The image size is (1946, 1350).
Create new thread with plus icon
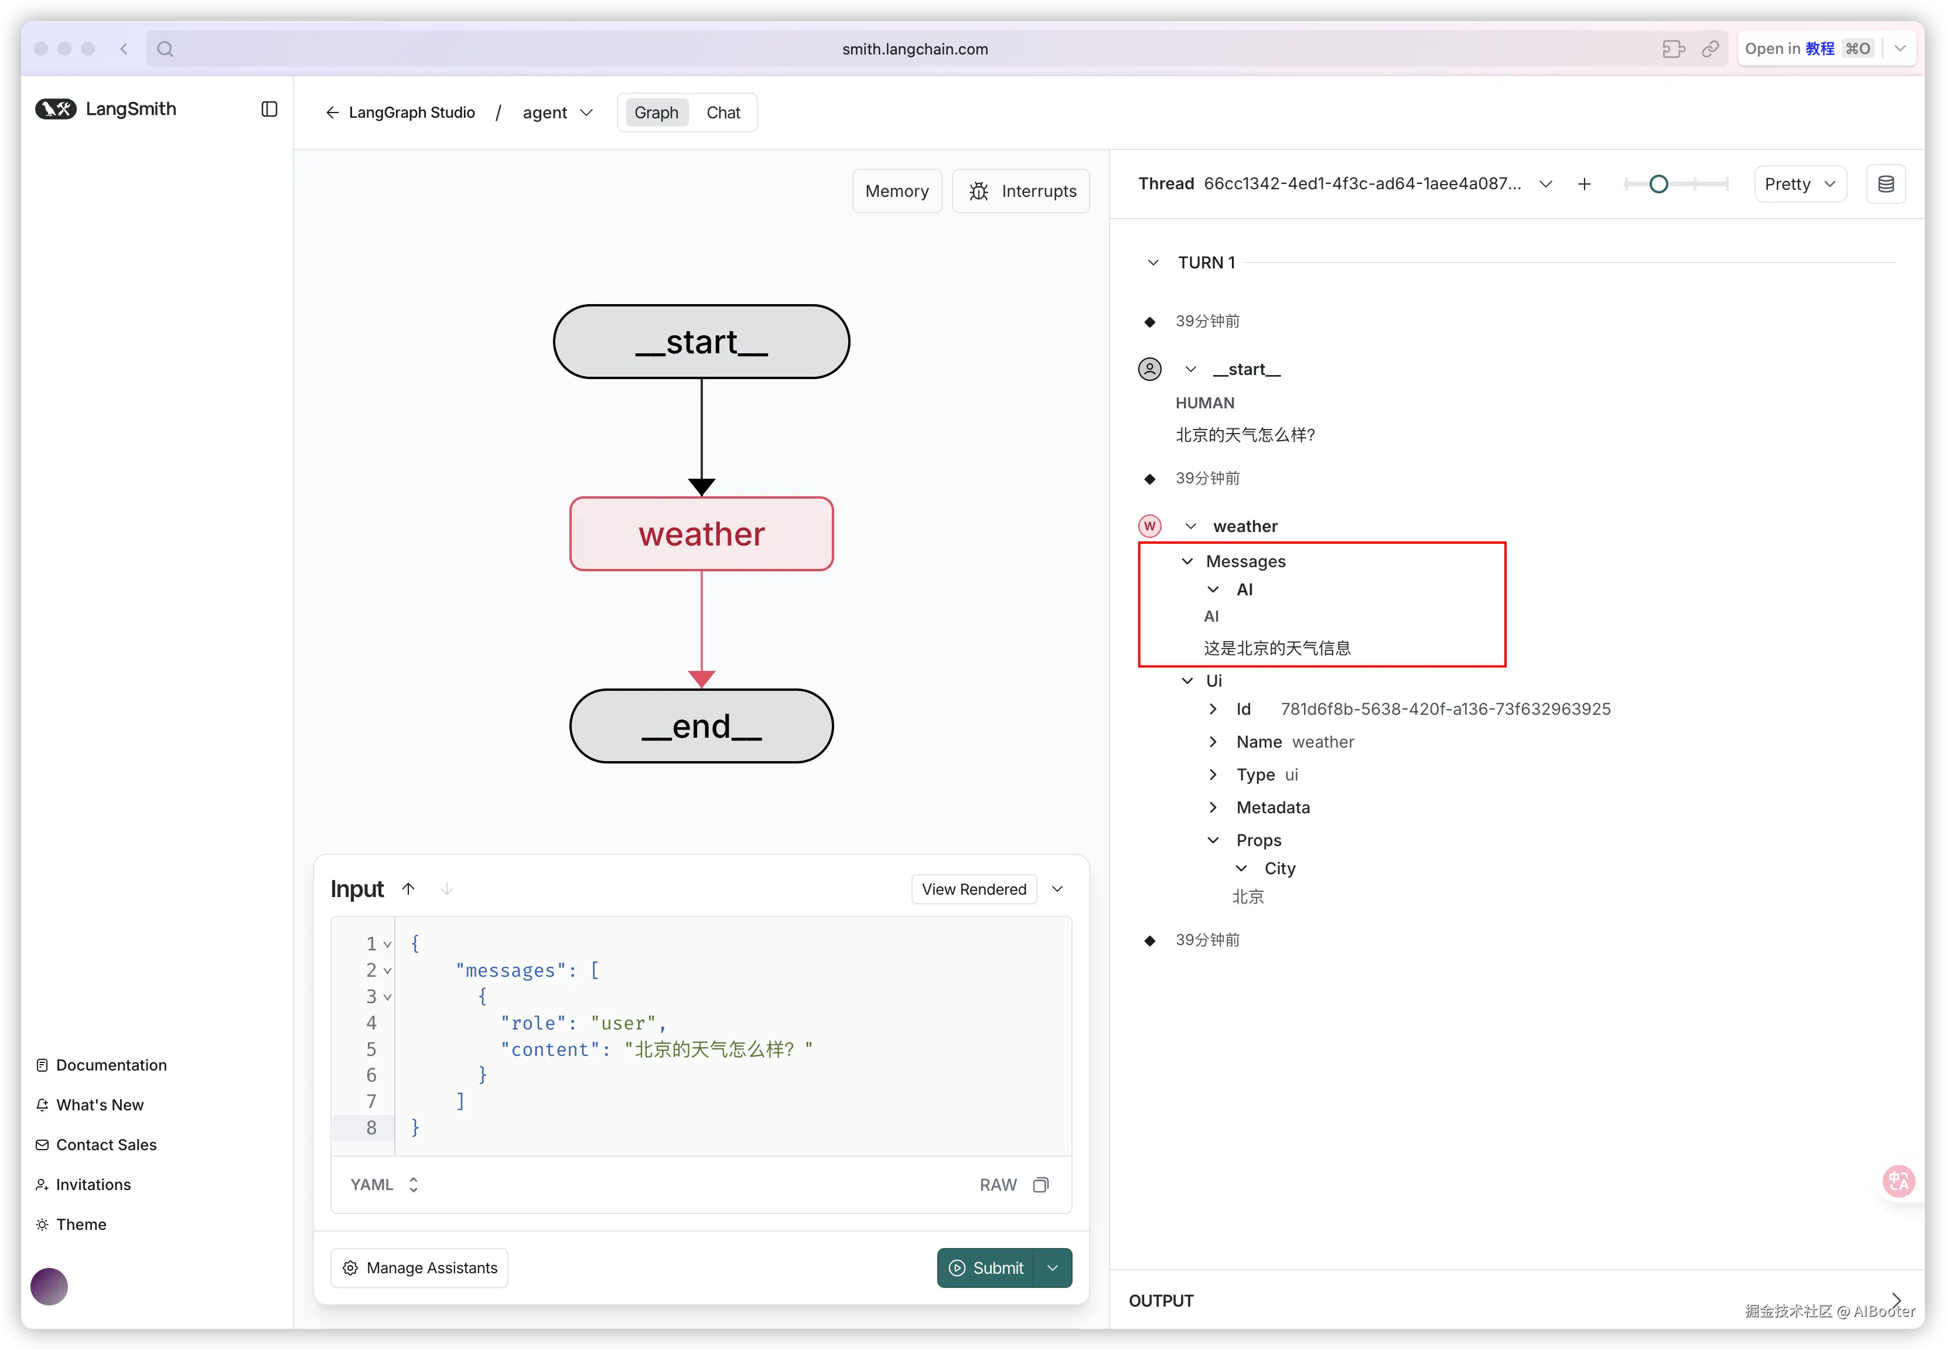(x=1584, y=185)
